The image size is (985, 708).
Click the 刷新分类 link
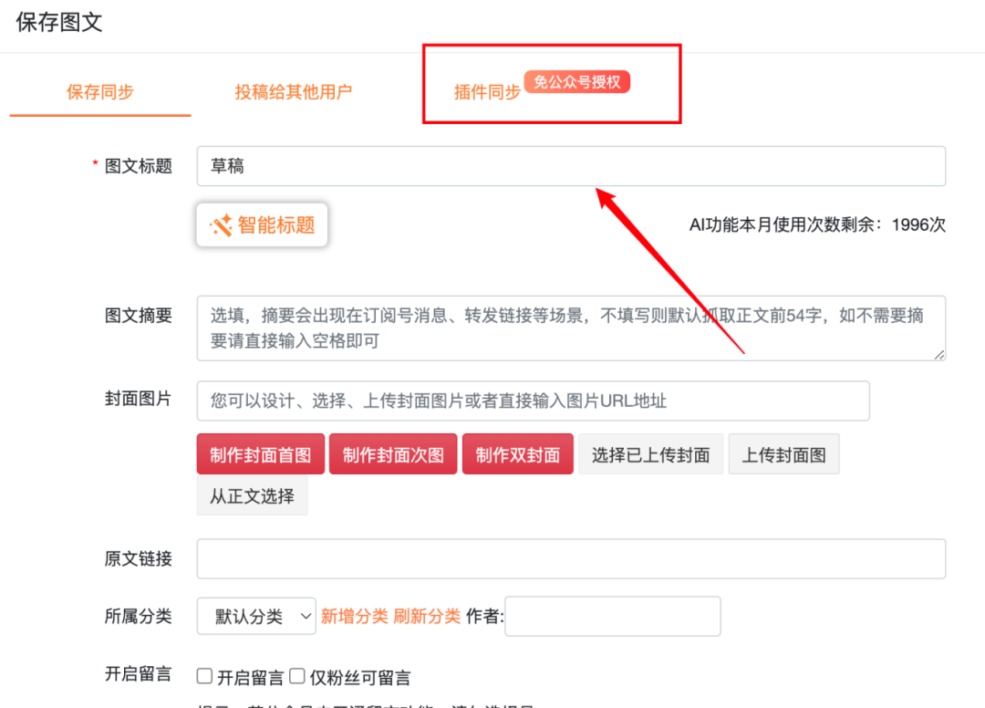click(x=427, y=617)
